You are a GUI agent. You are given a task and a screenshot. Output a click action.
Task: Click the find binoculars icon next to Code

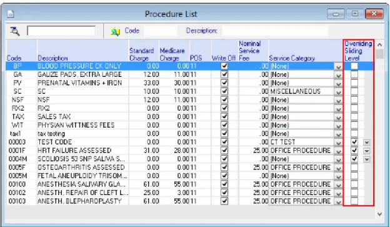click(115, 31)
